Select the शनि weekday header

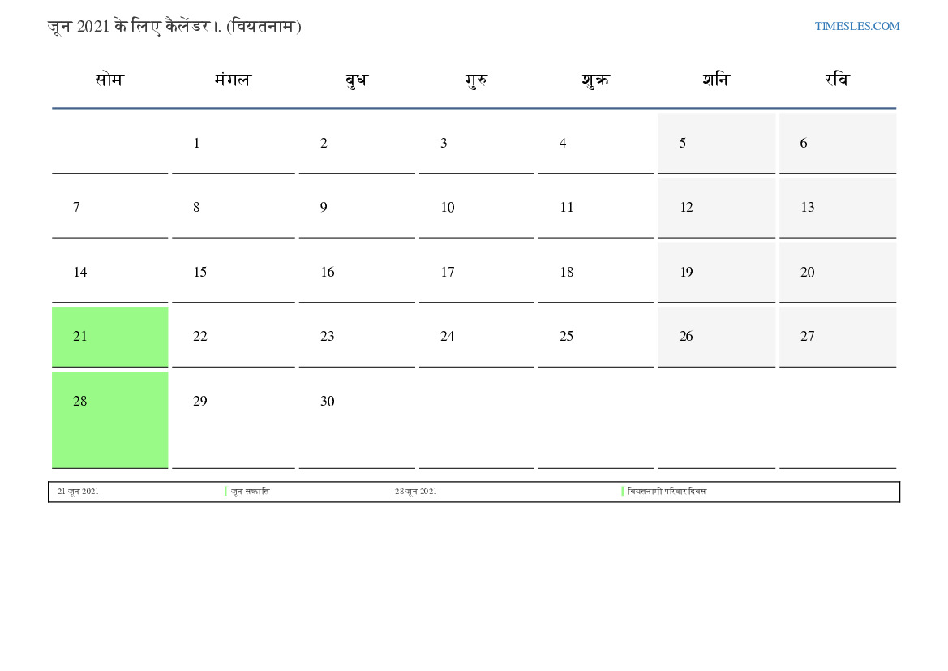(x=716, y=80)
